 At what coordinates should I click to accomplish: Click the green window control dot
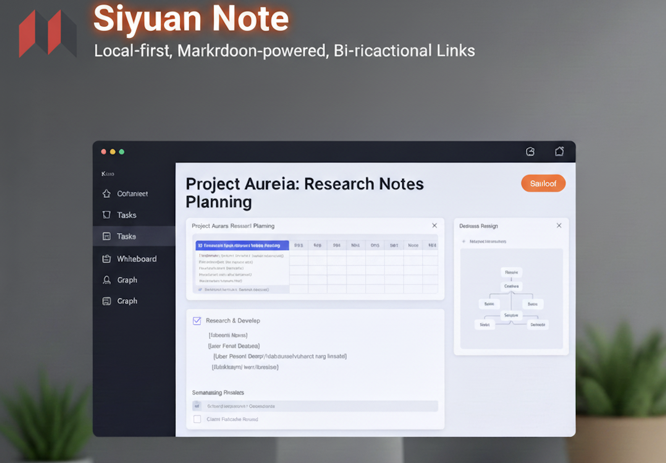(x=122, y=152)
